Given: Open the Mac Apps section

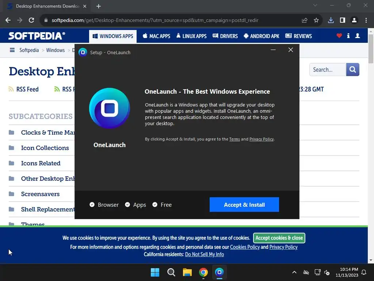Looking at the screenshot, I should pyautogui.click(x=156, y=36).
